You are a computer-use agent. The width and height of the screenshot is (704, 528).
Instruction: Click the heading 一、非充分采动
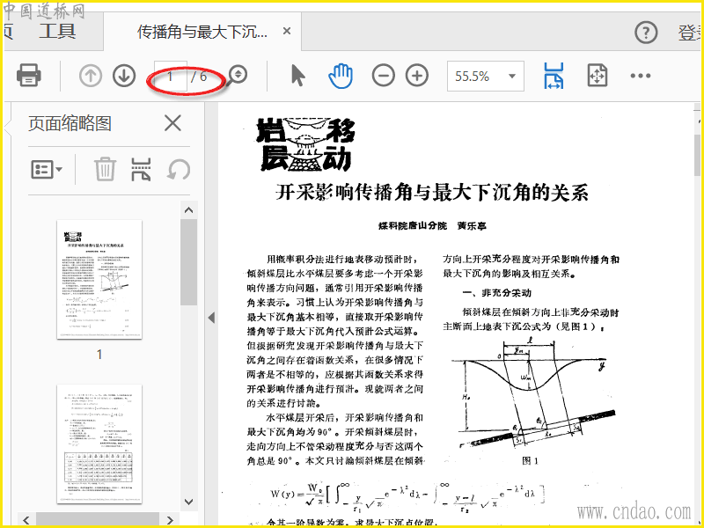pyautogui.click(x=497, y=293)
